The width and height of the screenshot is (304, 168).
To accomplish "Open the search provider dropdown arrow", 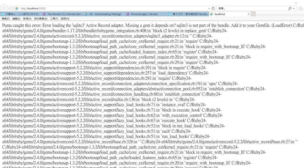I will point(294,9).
